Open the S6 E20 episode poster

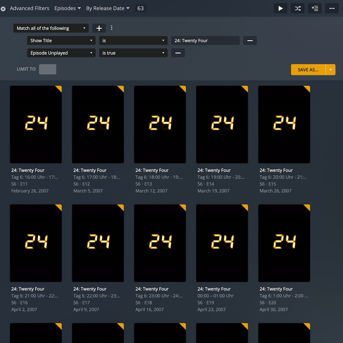click(284, 243)
